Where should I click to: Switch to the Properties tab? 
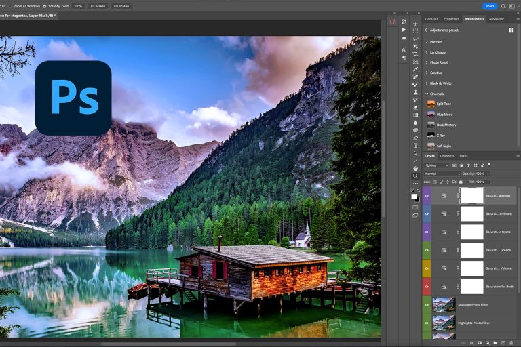[x=451, y=19]
